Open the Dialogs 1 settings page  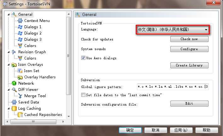[33, 27]
